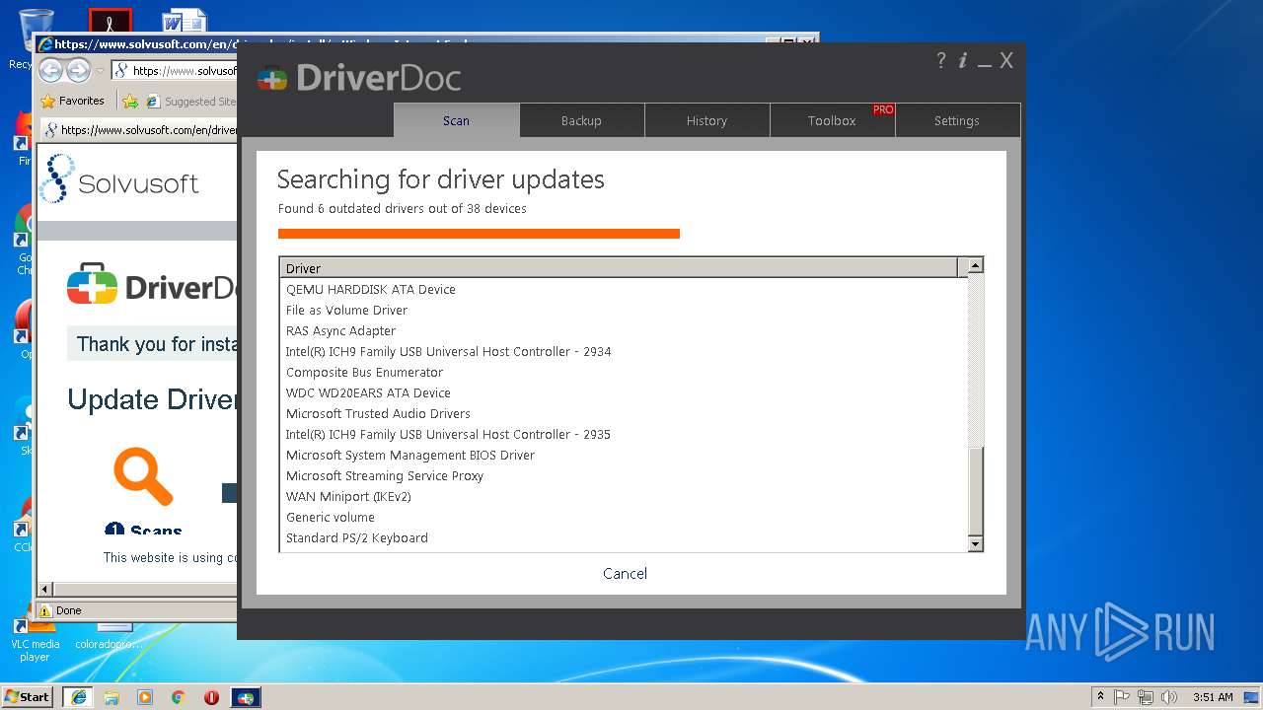The image size is (1263, 710).
Task: Open Suggested Sites link in IE
Action: (191, 101)
